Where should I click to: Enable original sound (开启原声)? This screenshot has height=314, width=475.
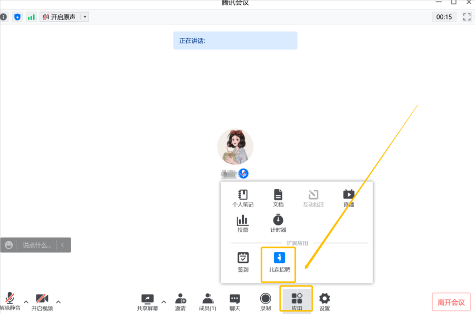tap(60, 17)
